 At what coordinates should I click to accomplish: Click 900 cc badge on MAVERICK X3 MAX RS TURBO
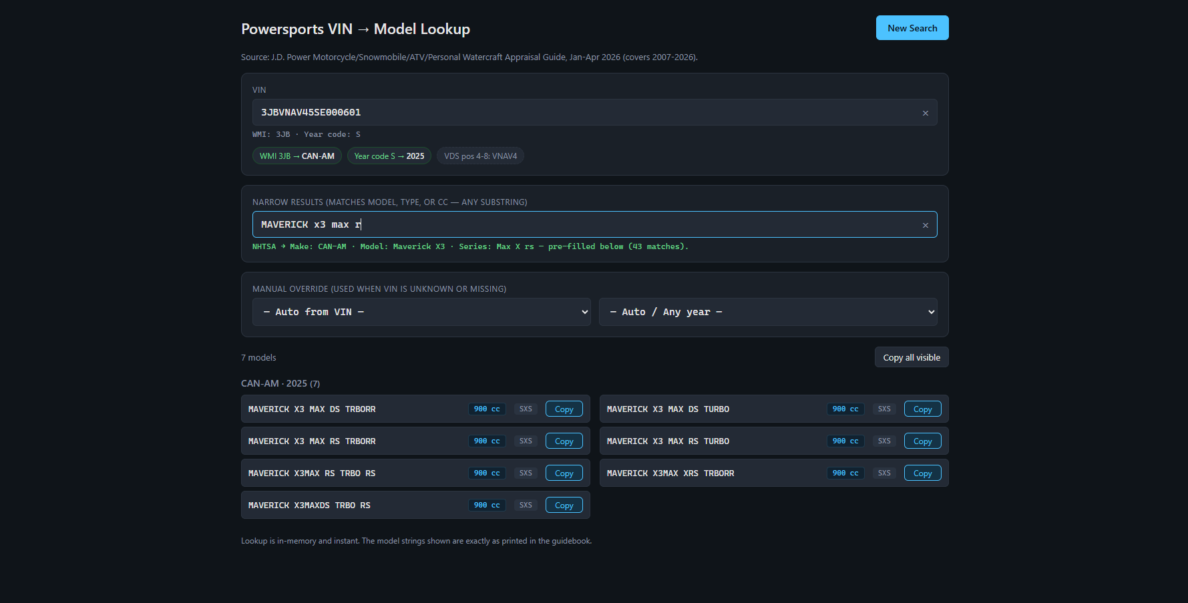click(845, 441)
